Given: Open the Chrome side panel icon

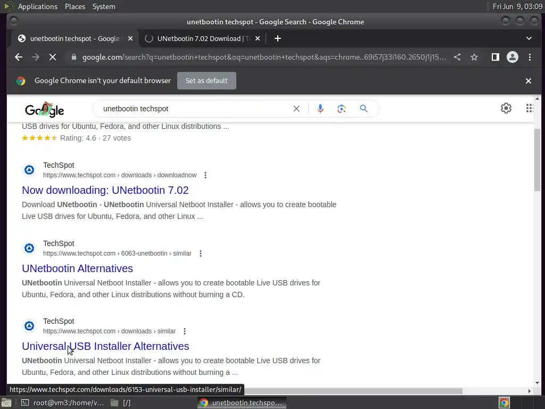Looking at the screenshot, I should click(496, 57).
